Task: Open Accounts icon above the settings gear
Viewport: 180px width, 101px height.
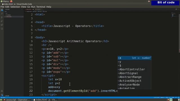Action: 2,91
